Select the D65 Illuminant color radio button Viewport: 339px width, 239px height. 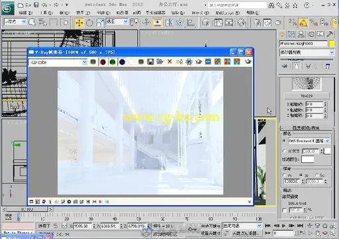point(285,141)
